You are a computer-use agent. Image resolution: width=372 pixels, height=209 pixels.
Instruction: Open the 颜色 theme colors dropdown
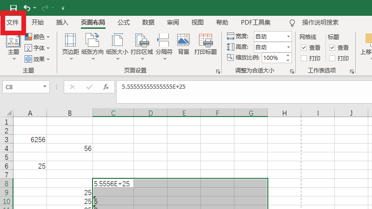pos(37,37)
